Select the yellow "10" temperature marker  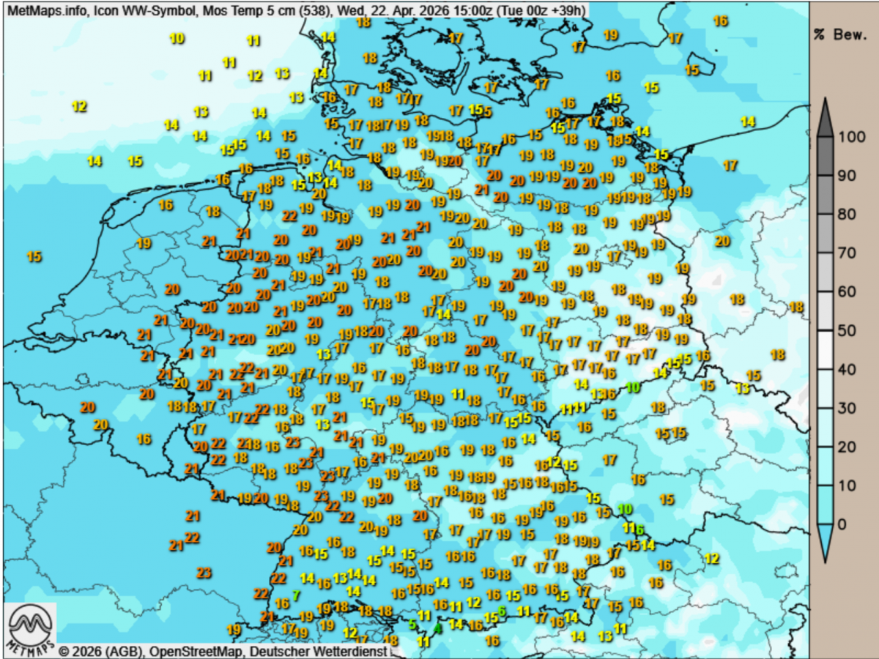coord(177,38)
